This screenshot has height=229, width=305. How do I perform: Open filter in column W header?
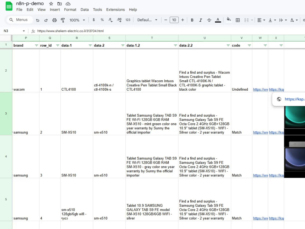point(265,45)
